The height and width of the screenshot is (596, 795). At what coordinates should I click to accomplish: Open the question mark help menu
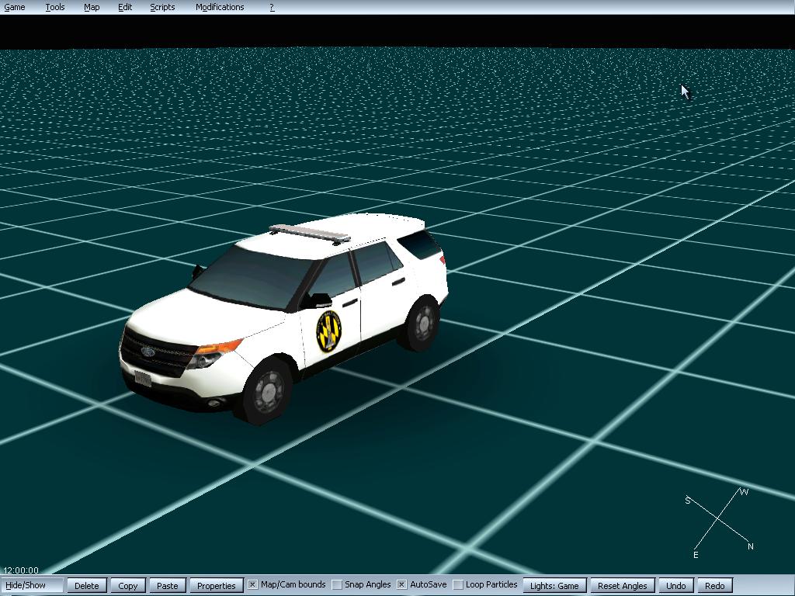point(272,7)
